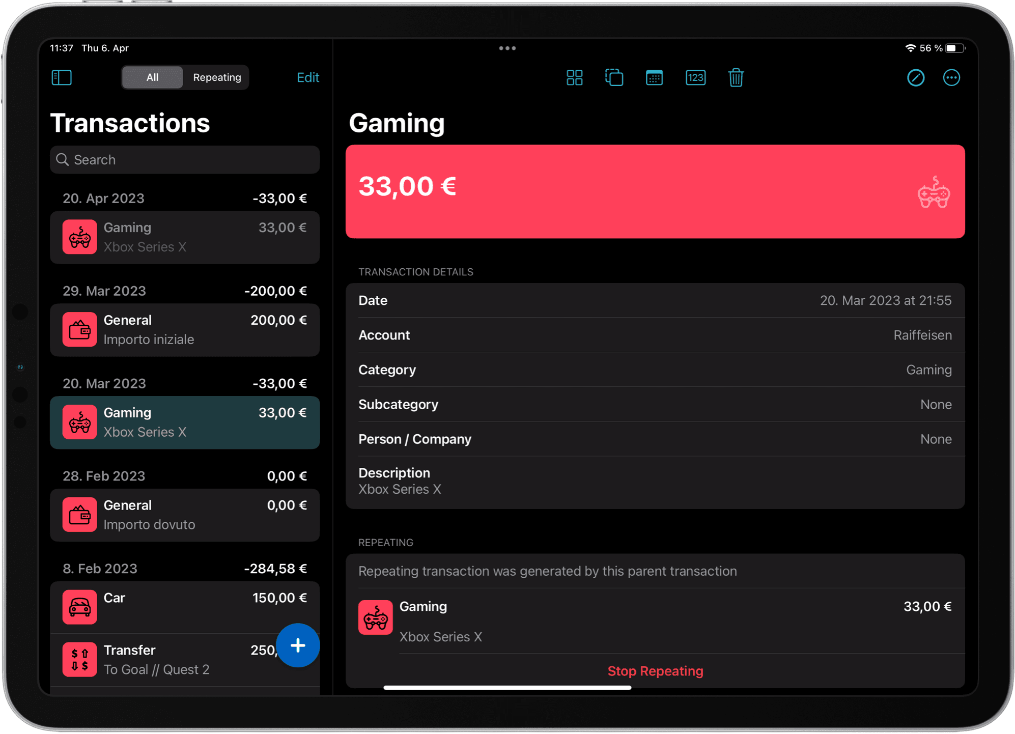The width and height of the screenshot is (1015, 734).
Task: Click the sidebar toggle panel icon
Action: (x=62, y=77)
